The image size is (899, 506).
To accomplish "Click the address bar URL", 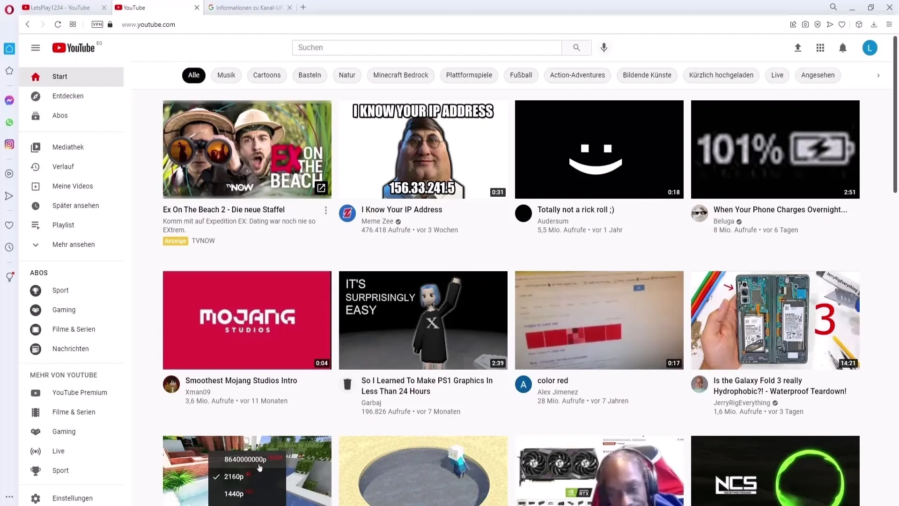I will (148, 24).
